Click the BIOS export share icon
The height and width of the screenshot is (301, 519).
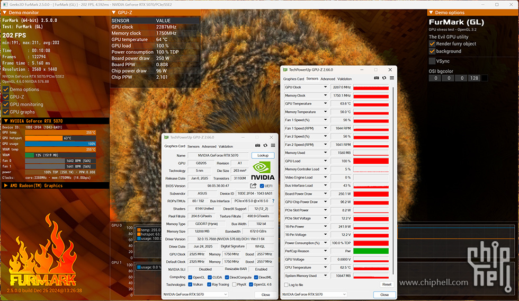[x=253, y=186]
